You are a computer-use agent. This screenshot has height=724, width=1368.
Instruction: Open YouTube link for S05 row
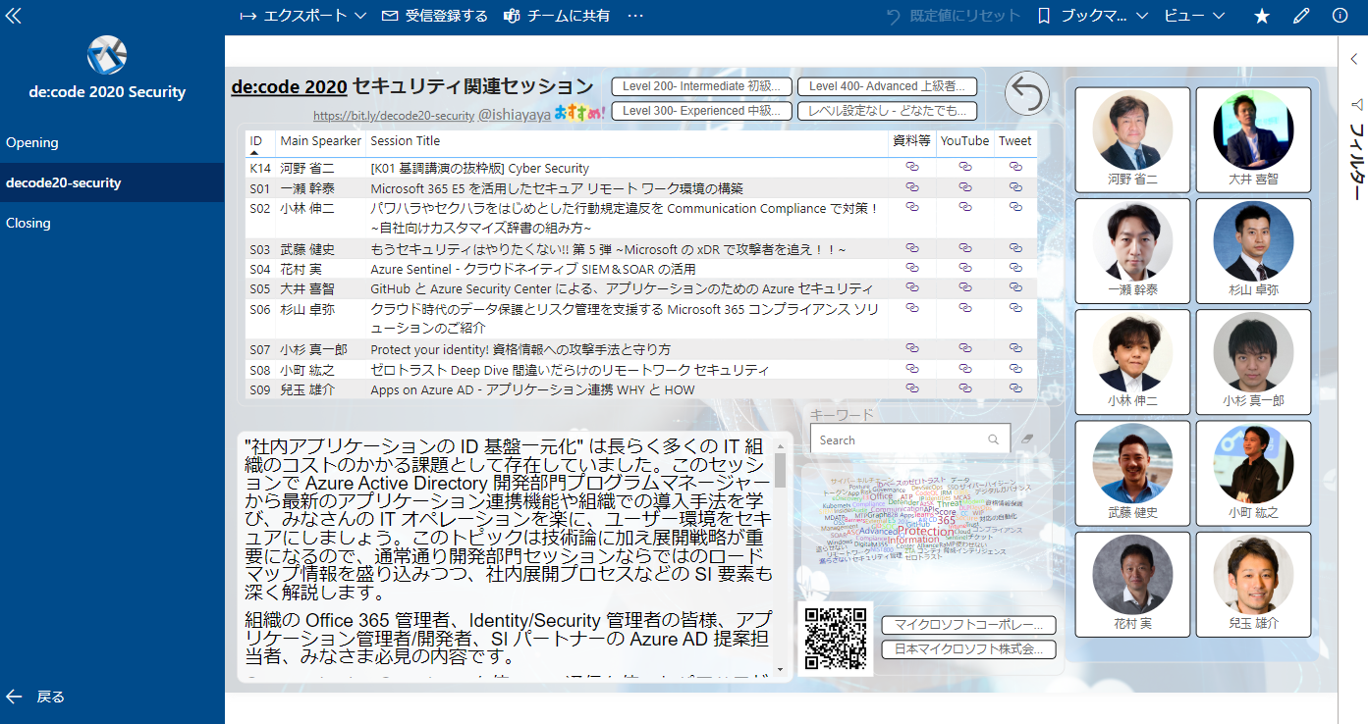click(x=965, y=287)
